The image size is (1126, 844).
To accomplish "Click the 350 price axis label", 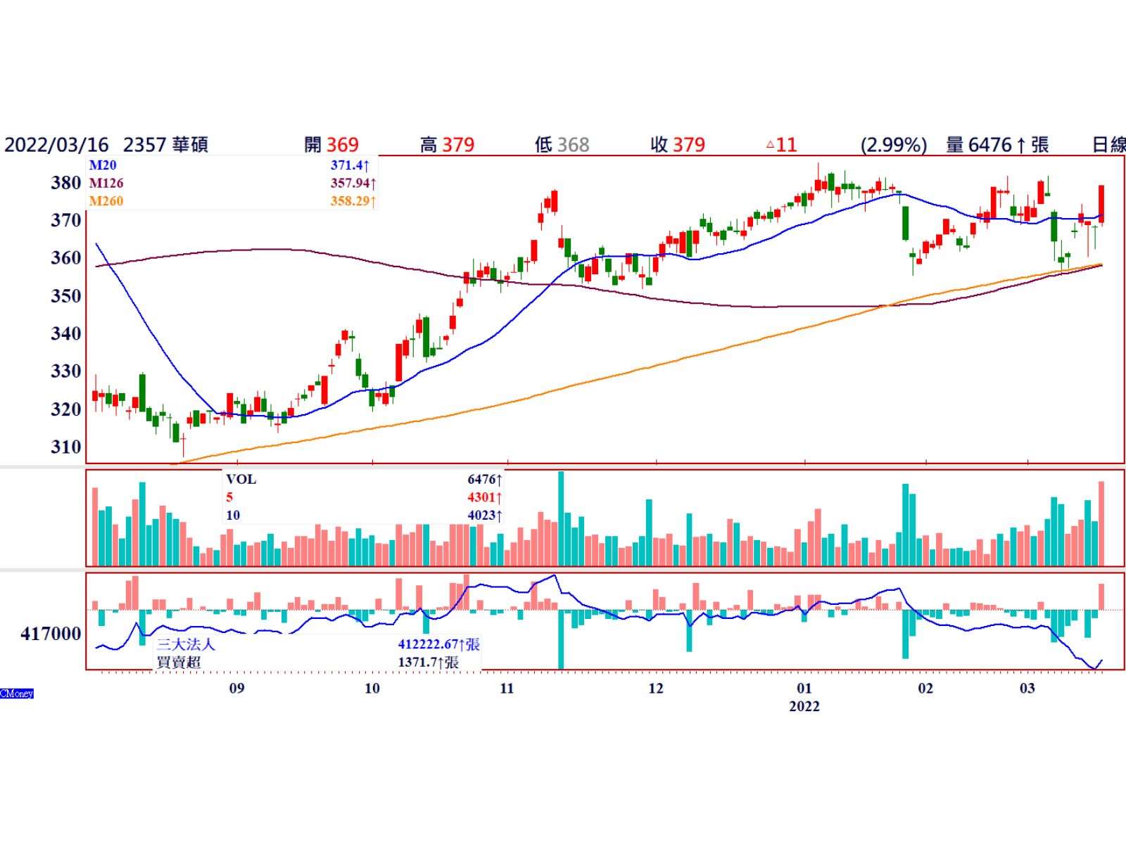I will [66, 296].
